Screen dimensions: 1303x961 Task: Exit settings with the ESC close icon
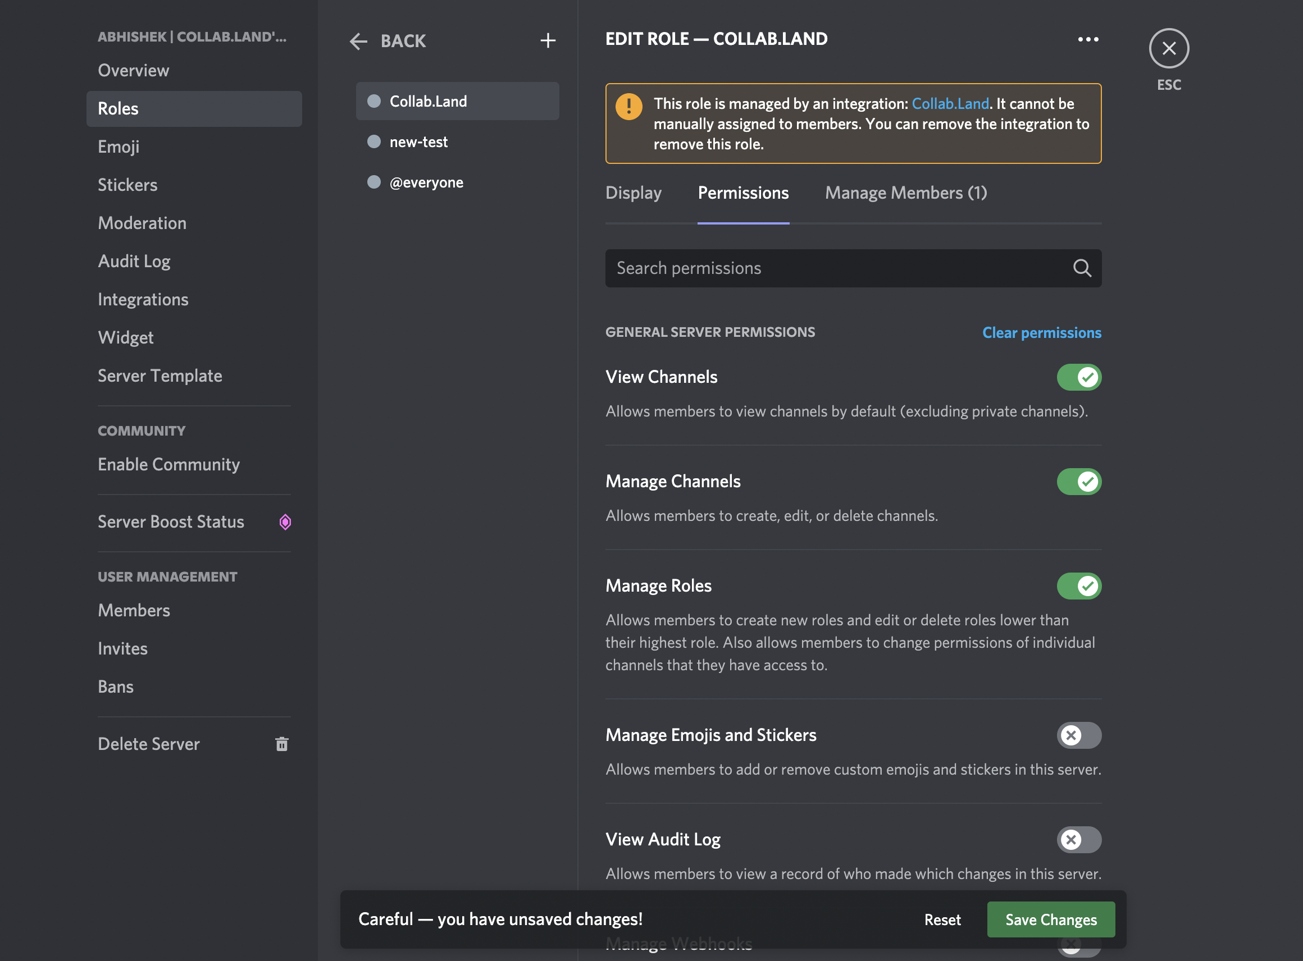pos(1169,48)
